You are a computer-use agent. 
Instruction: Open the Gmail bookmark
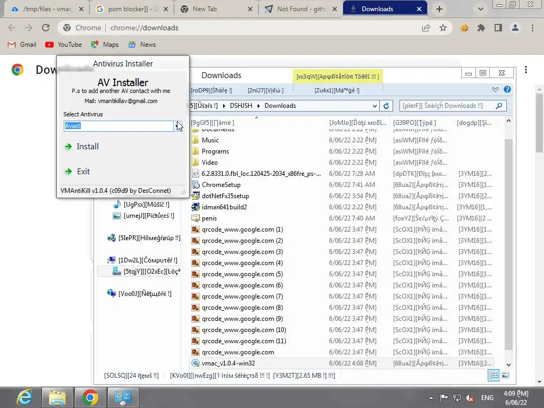tap(22, 45)
